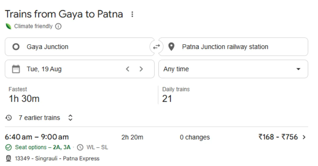The height and width of the screenshot is (166, 318).
Task: Click the origin circle icon
Action: point(16,47)
